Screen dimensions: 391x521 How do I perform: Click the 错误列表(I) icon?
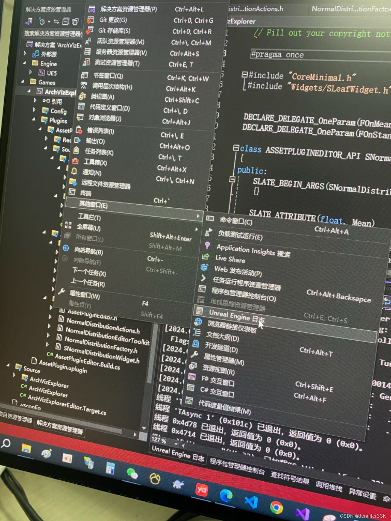(79, 130)
